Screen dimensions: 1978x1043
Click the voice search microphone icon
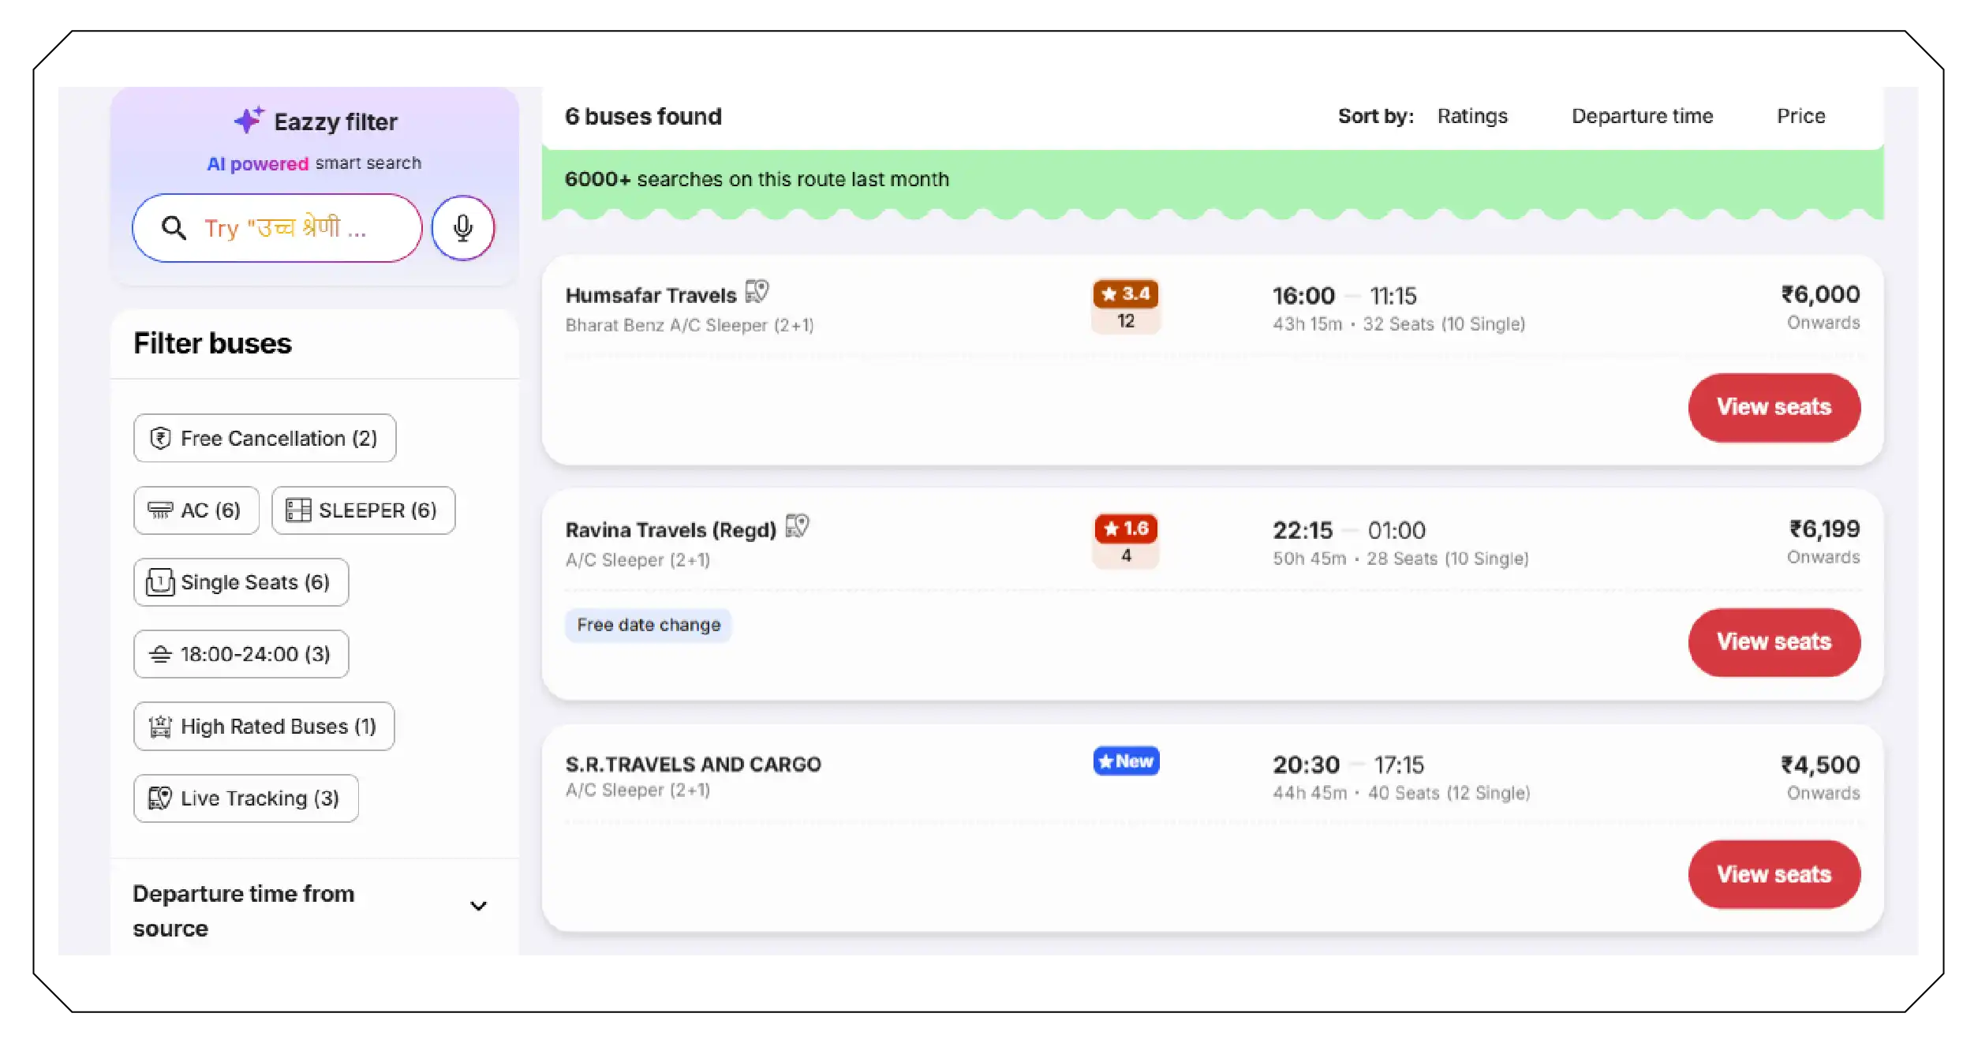[x=462, y=227]
